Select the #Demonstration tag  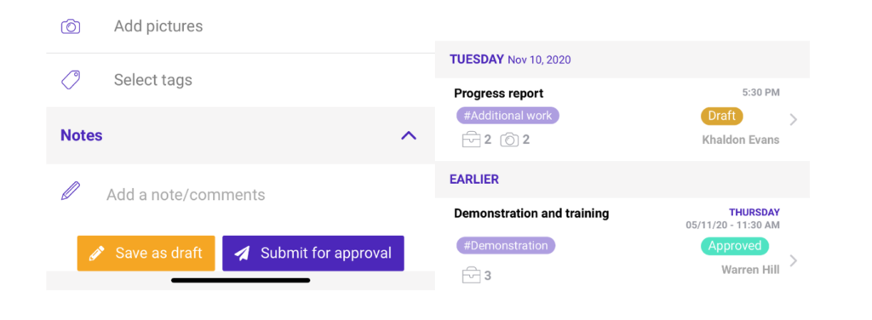click(x=506, y=246)
